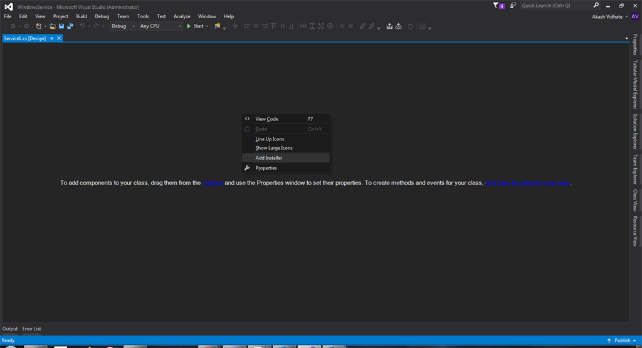Click the Toolbox hyperlink in the designer

pyautogui.click(x=213, y=183)
